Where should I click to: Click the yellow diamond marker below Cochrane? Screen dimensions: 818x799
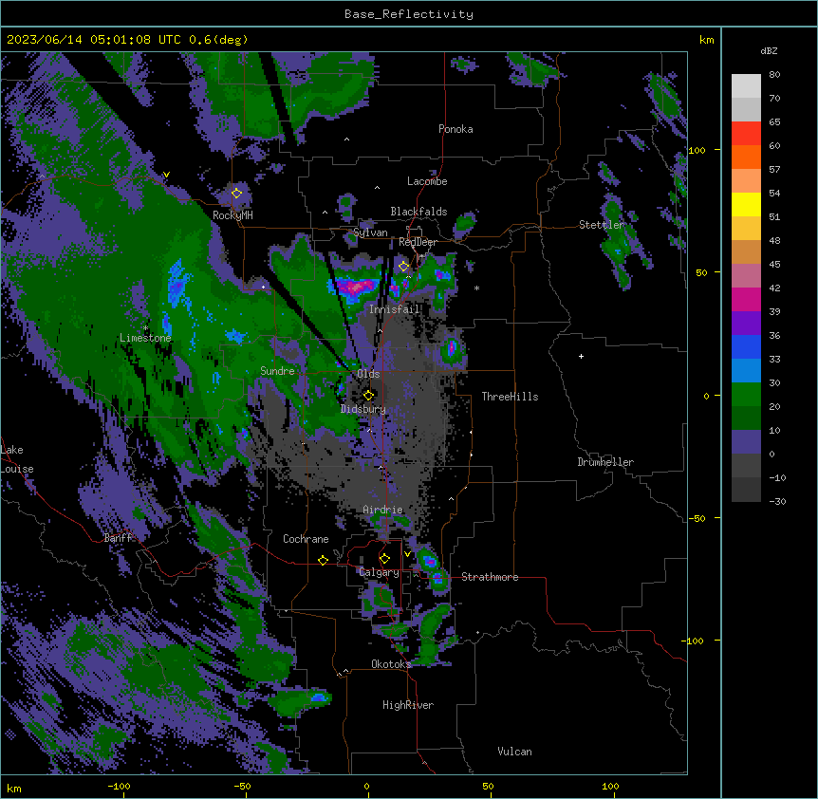pyautogui.click(x=323, y=560)
